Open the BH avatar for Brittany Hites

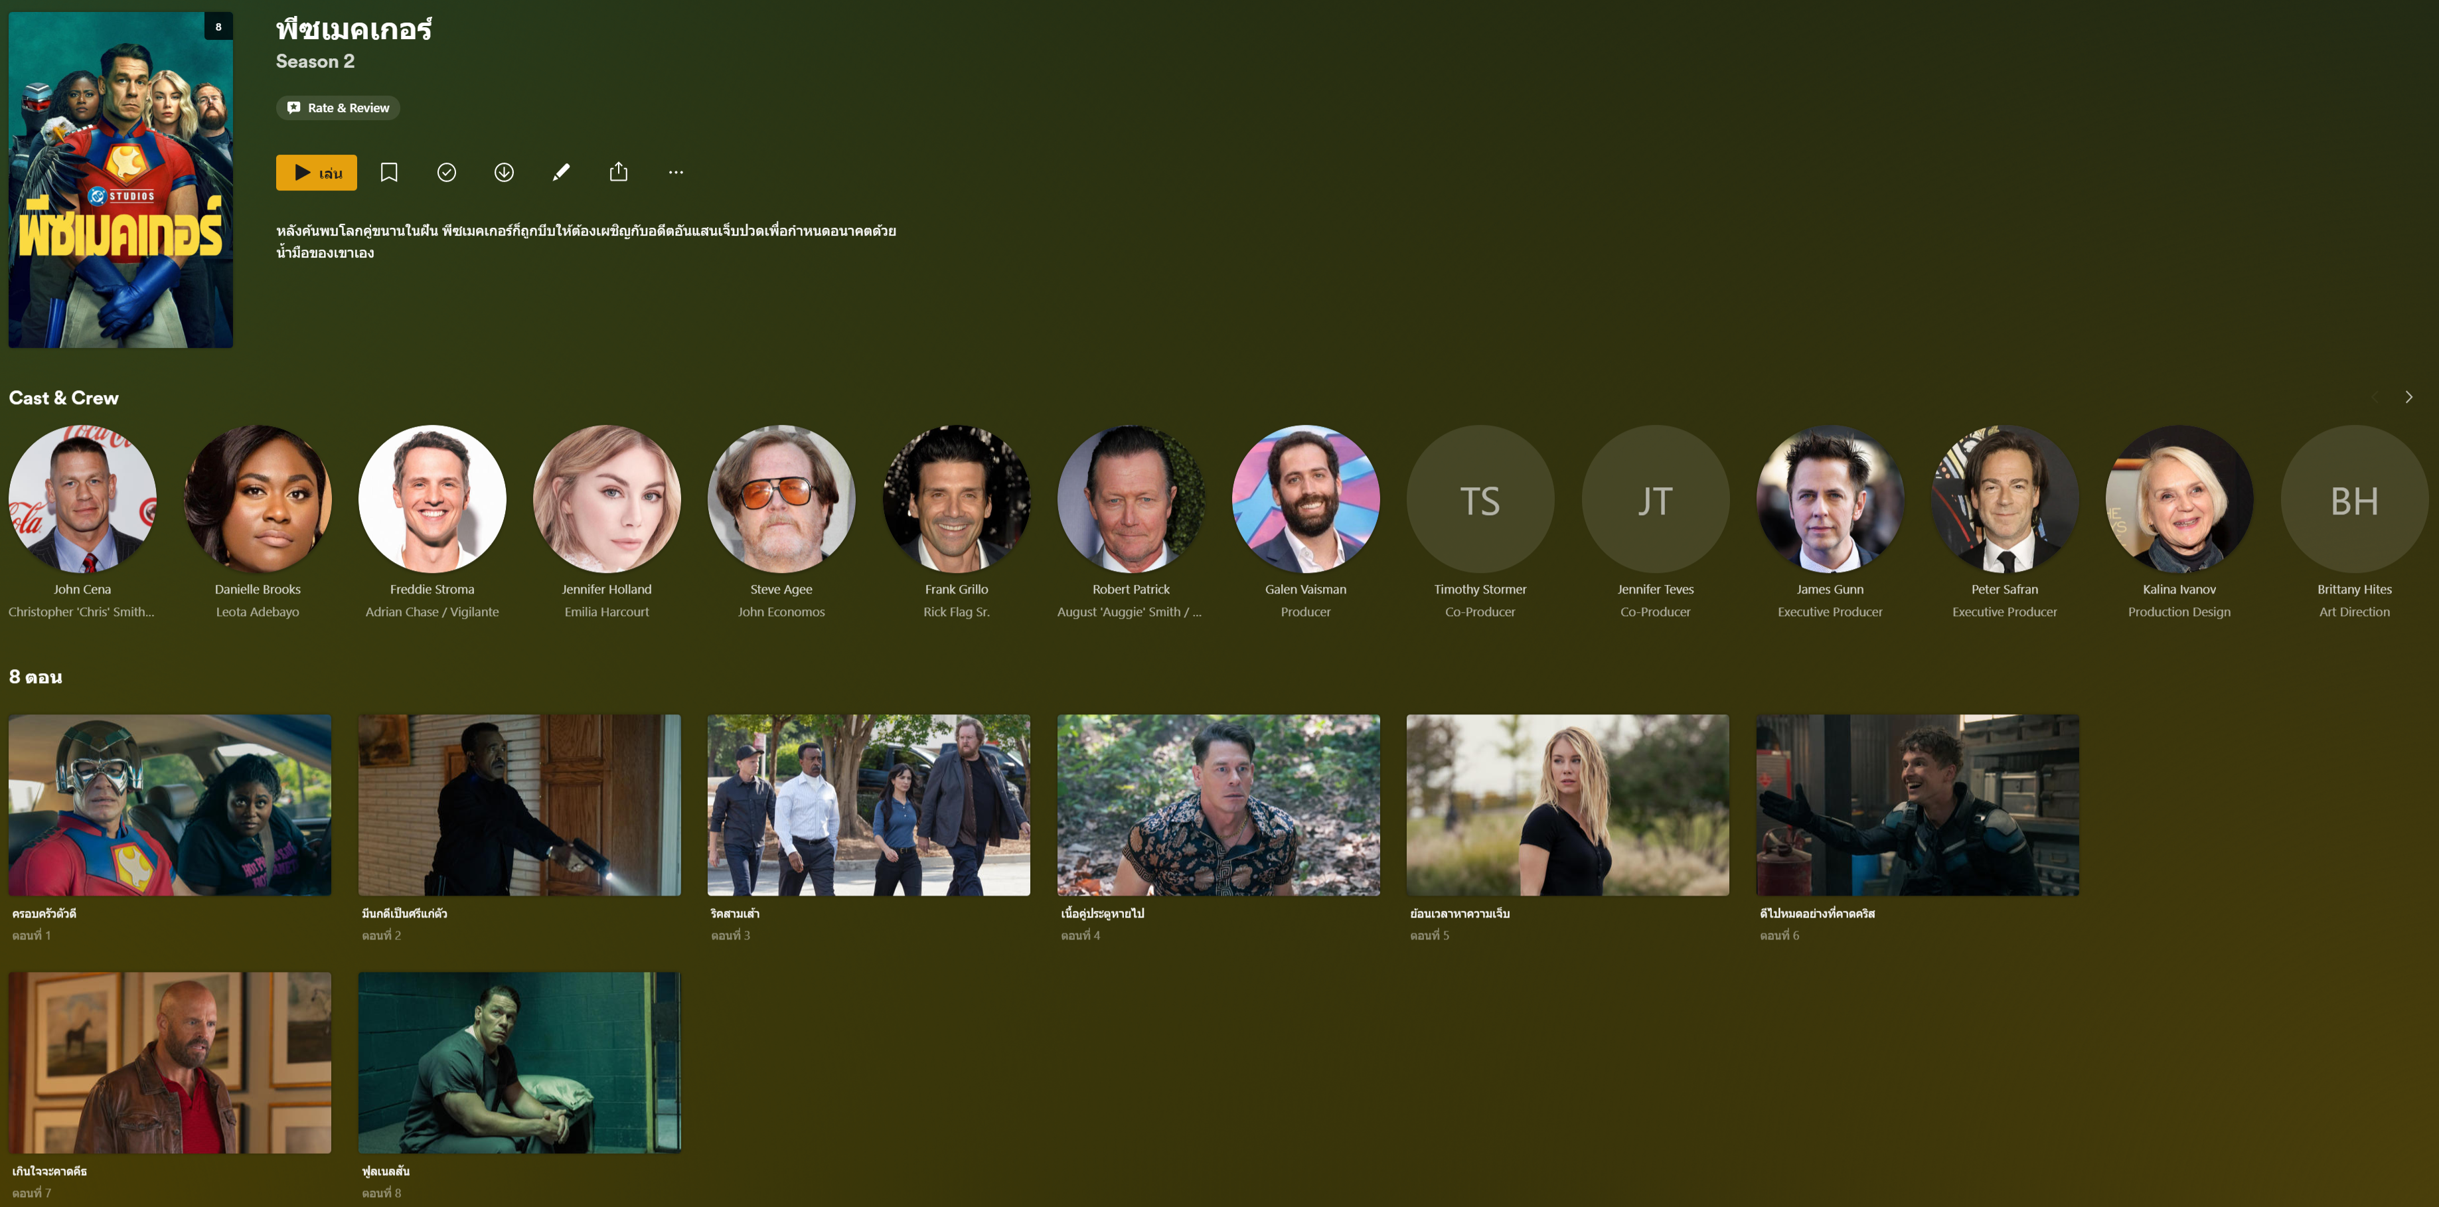click(x=2354, y=499)
